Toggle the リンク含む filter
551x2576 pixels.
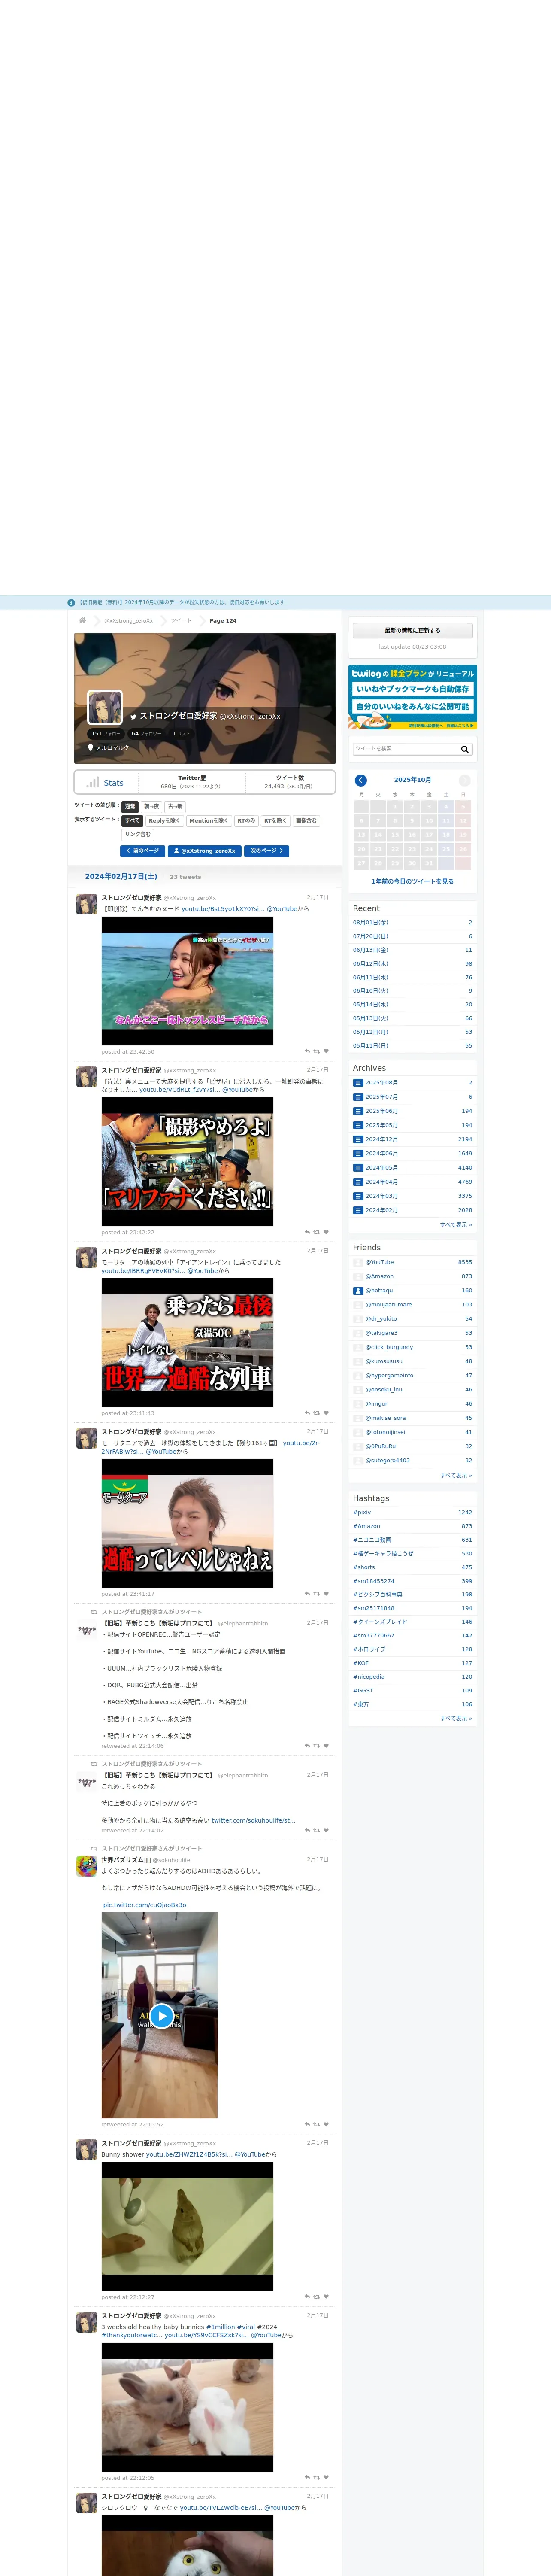138,834
